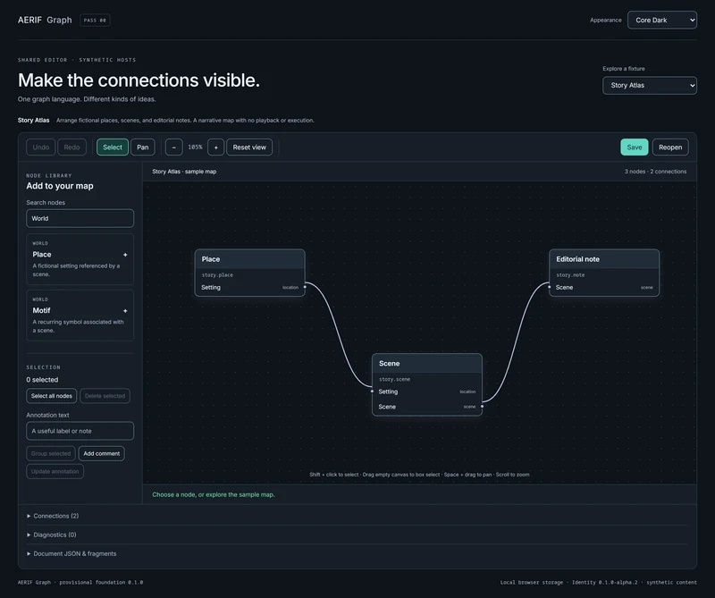Image resolution: width=715 pixels, height=598 pixels.
Task: Select the Place node header on canvas
Action: click(x=250, y=259)
